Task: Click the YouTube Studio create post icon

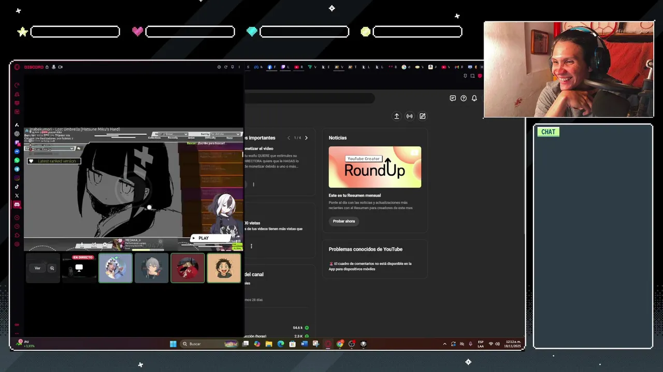Action: pyautogui.click(x=423, y=116)
